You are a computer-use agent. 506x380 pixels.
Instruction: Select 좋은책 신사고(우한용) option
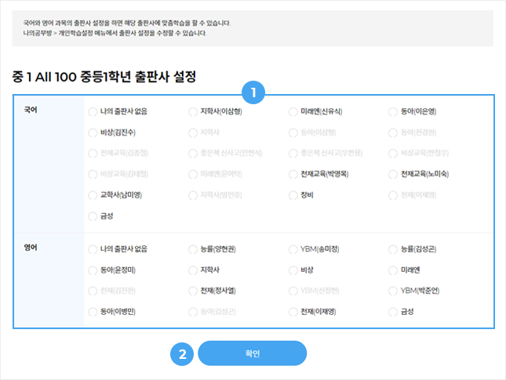click(293, 154)
